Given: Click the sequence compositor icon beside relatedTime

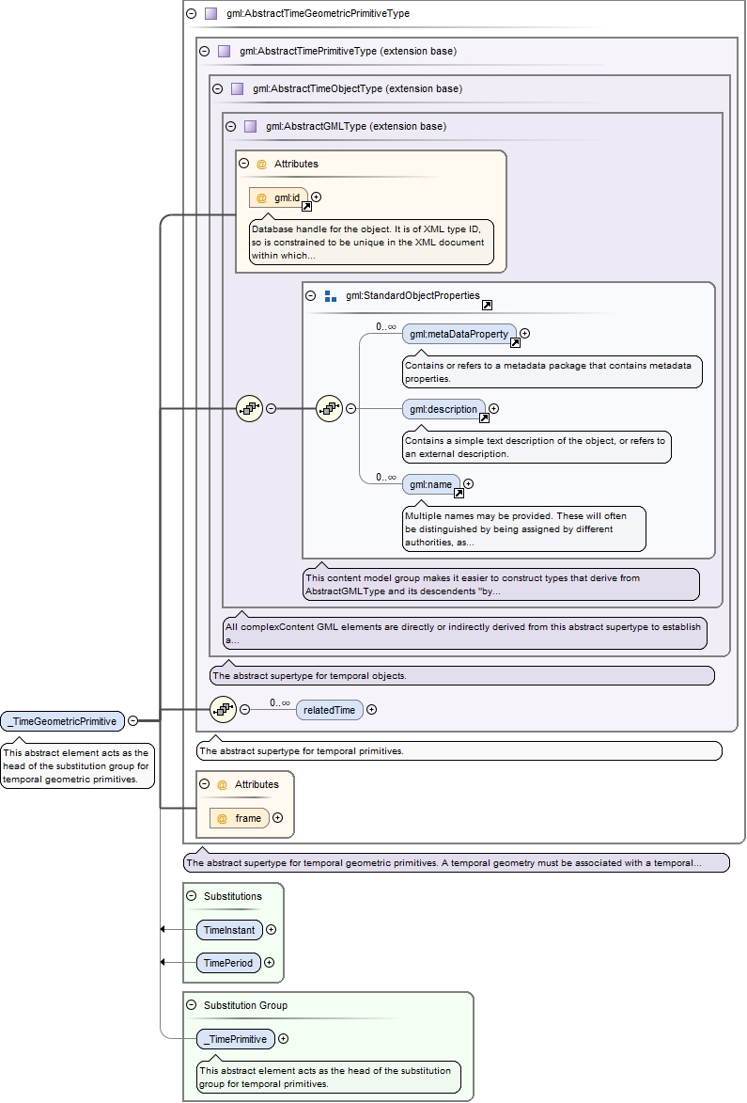Looking at the screenshot, I should 223,710.
